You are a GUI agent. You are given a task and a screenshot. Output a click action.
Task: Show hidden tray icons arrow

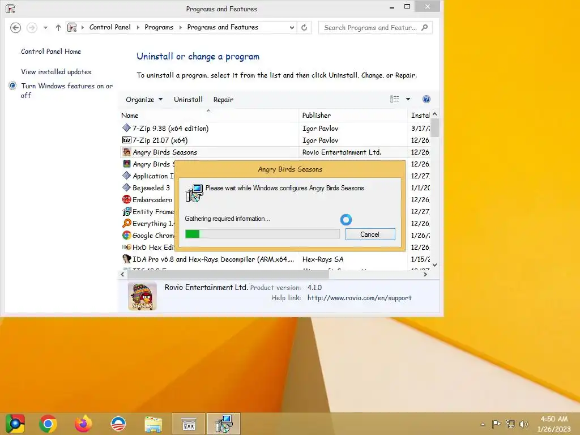[483, 424]
